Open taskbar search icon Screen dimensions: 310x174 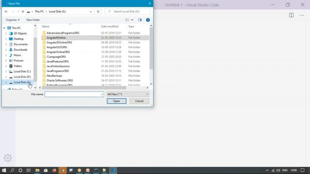[x=12, y=170]
